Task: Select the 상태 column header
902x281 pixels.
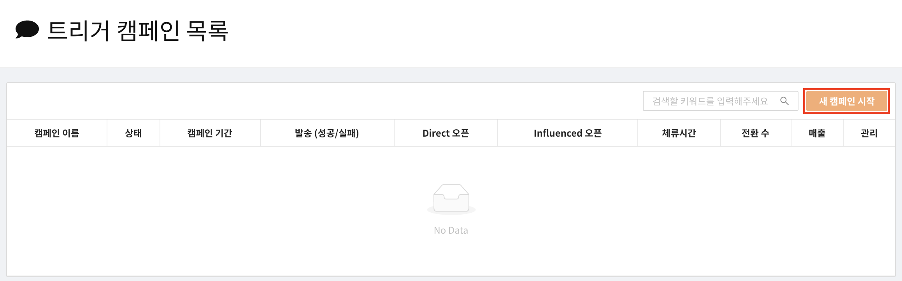Action: 133,133
